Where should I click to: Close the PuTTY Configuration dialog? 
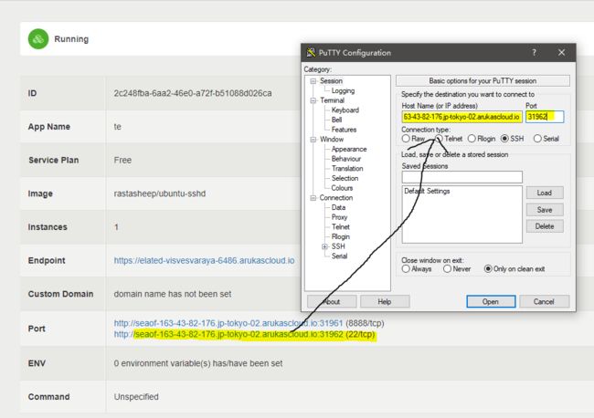point(561,53)
